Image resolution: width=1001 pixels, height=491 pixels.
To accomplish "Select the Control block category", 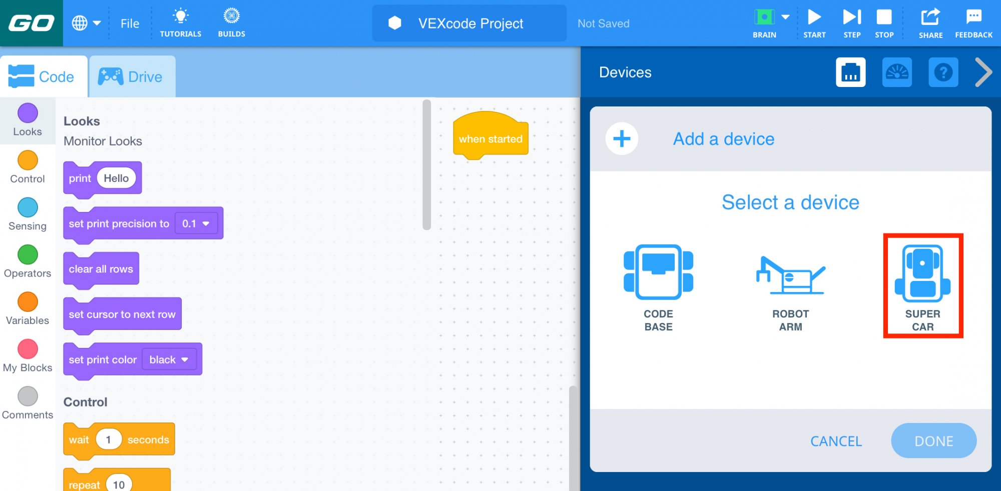I will [28, 167].
